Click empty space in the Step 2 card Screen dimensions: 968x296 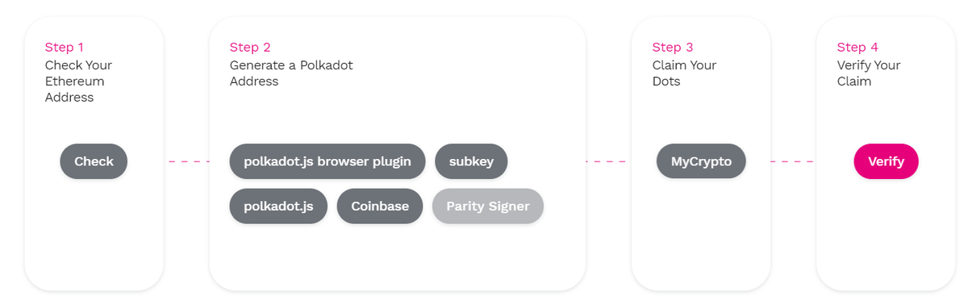(395, 258)
